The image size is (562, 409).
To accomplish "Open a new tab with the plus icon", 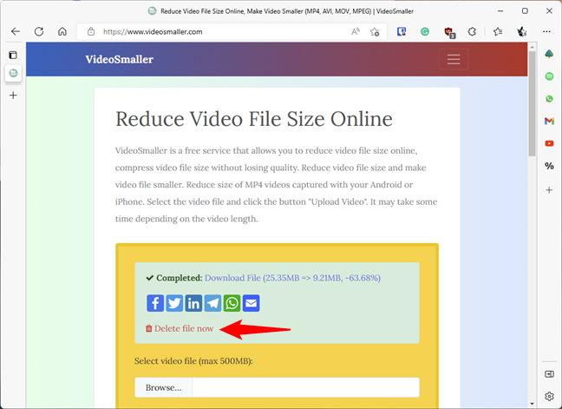I will pos(13,95).
